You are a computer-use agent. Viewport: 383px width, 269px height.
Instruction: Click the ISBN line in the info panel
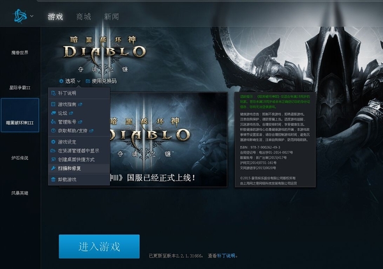260,148
